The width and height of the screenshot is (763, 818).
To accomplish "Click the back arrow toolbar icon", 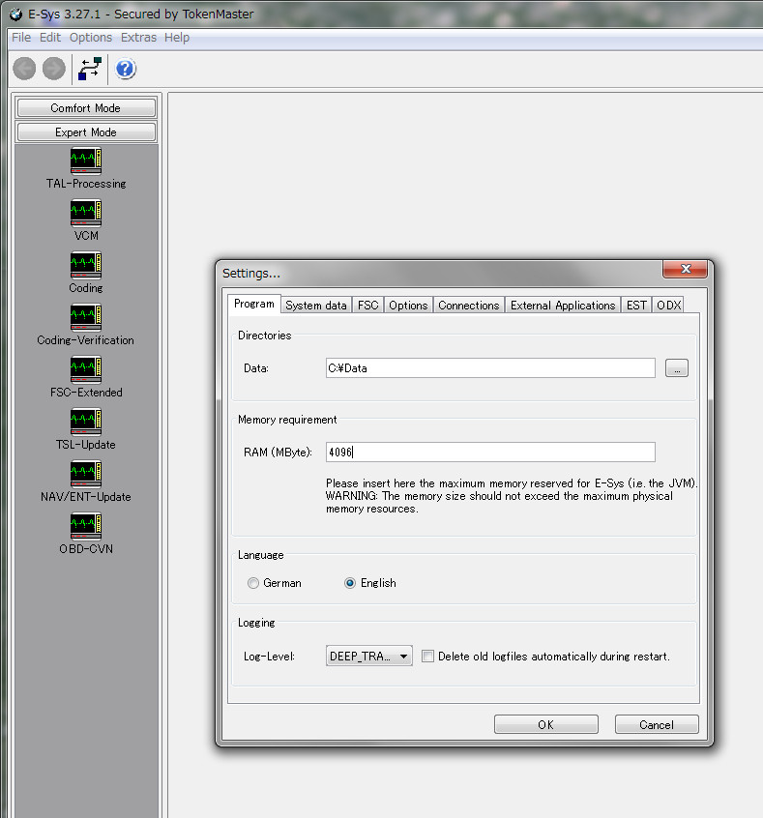I will pyautogui.click(x=24, y=69).
